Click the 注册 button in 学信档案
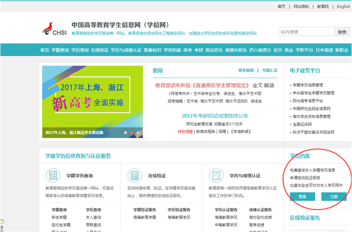352x232 pixels. tap(334, 197)
